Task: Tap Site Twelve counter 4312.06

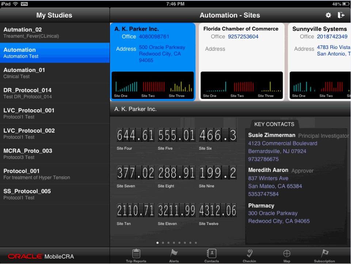Action: (x=218, y=210)
